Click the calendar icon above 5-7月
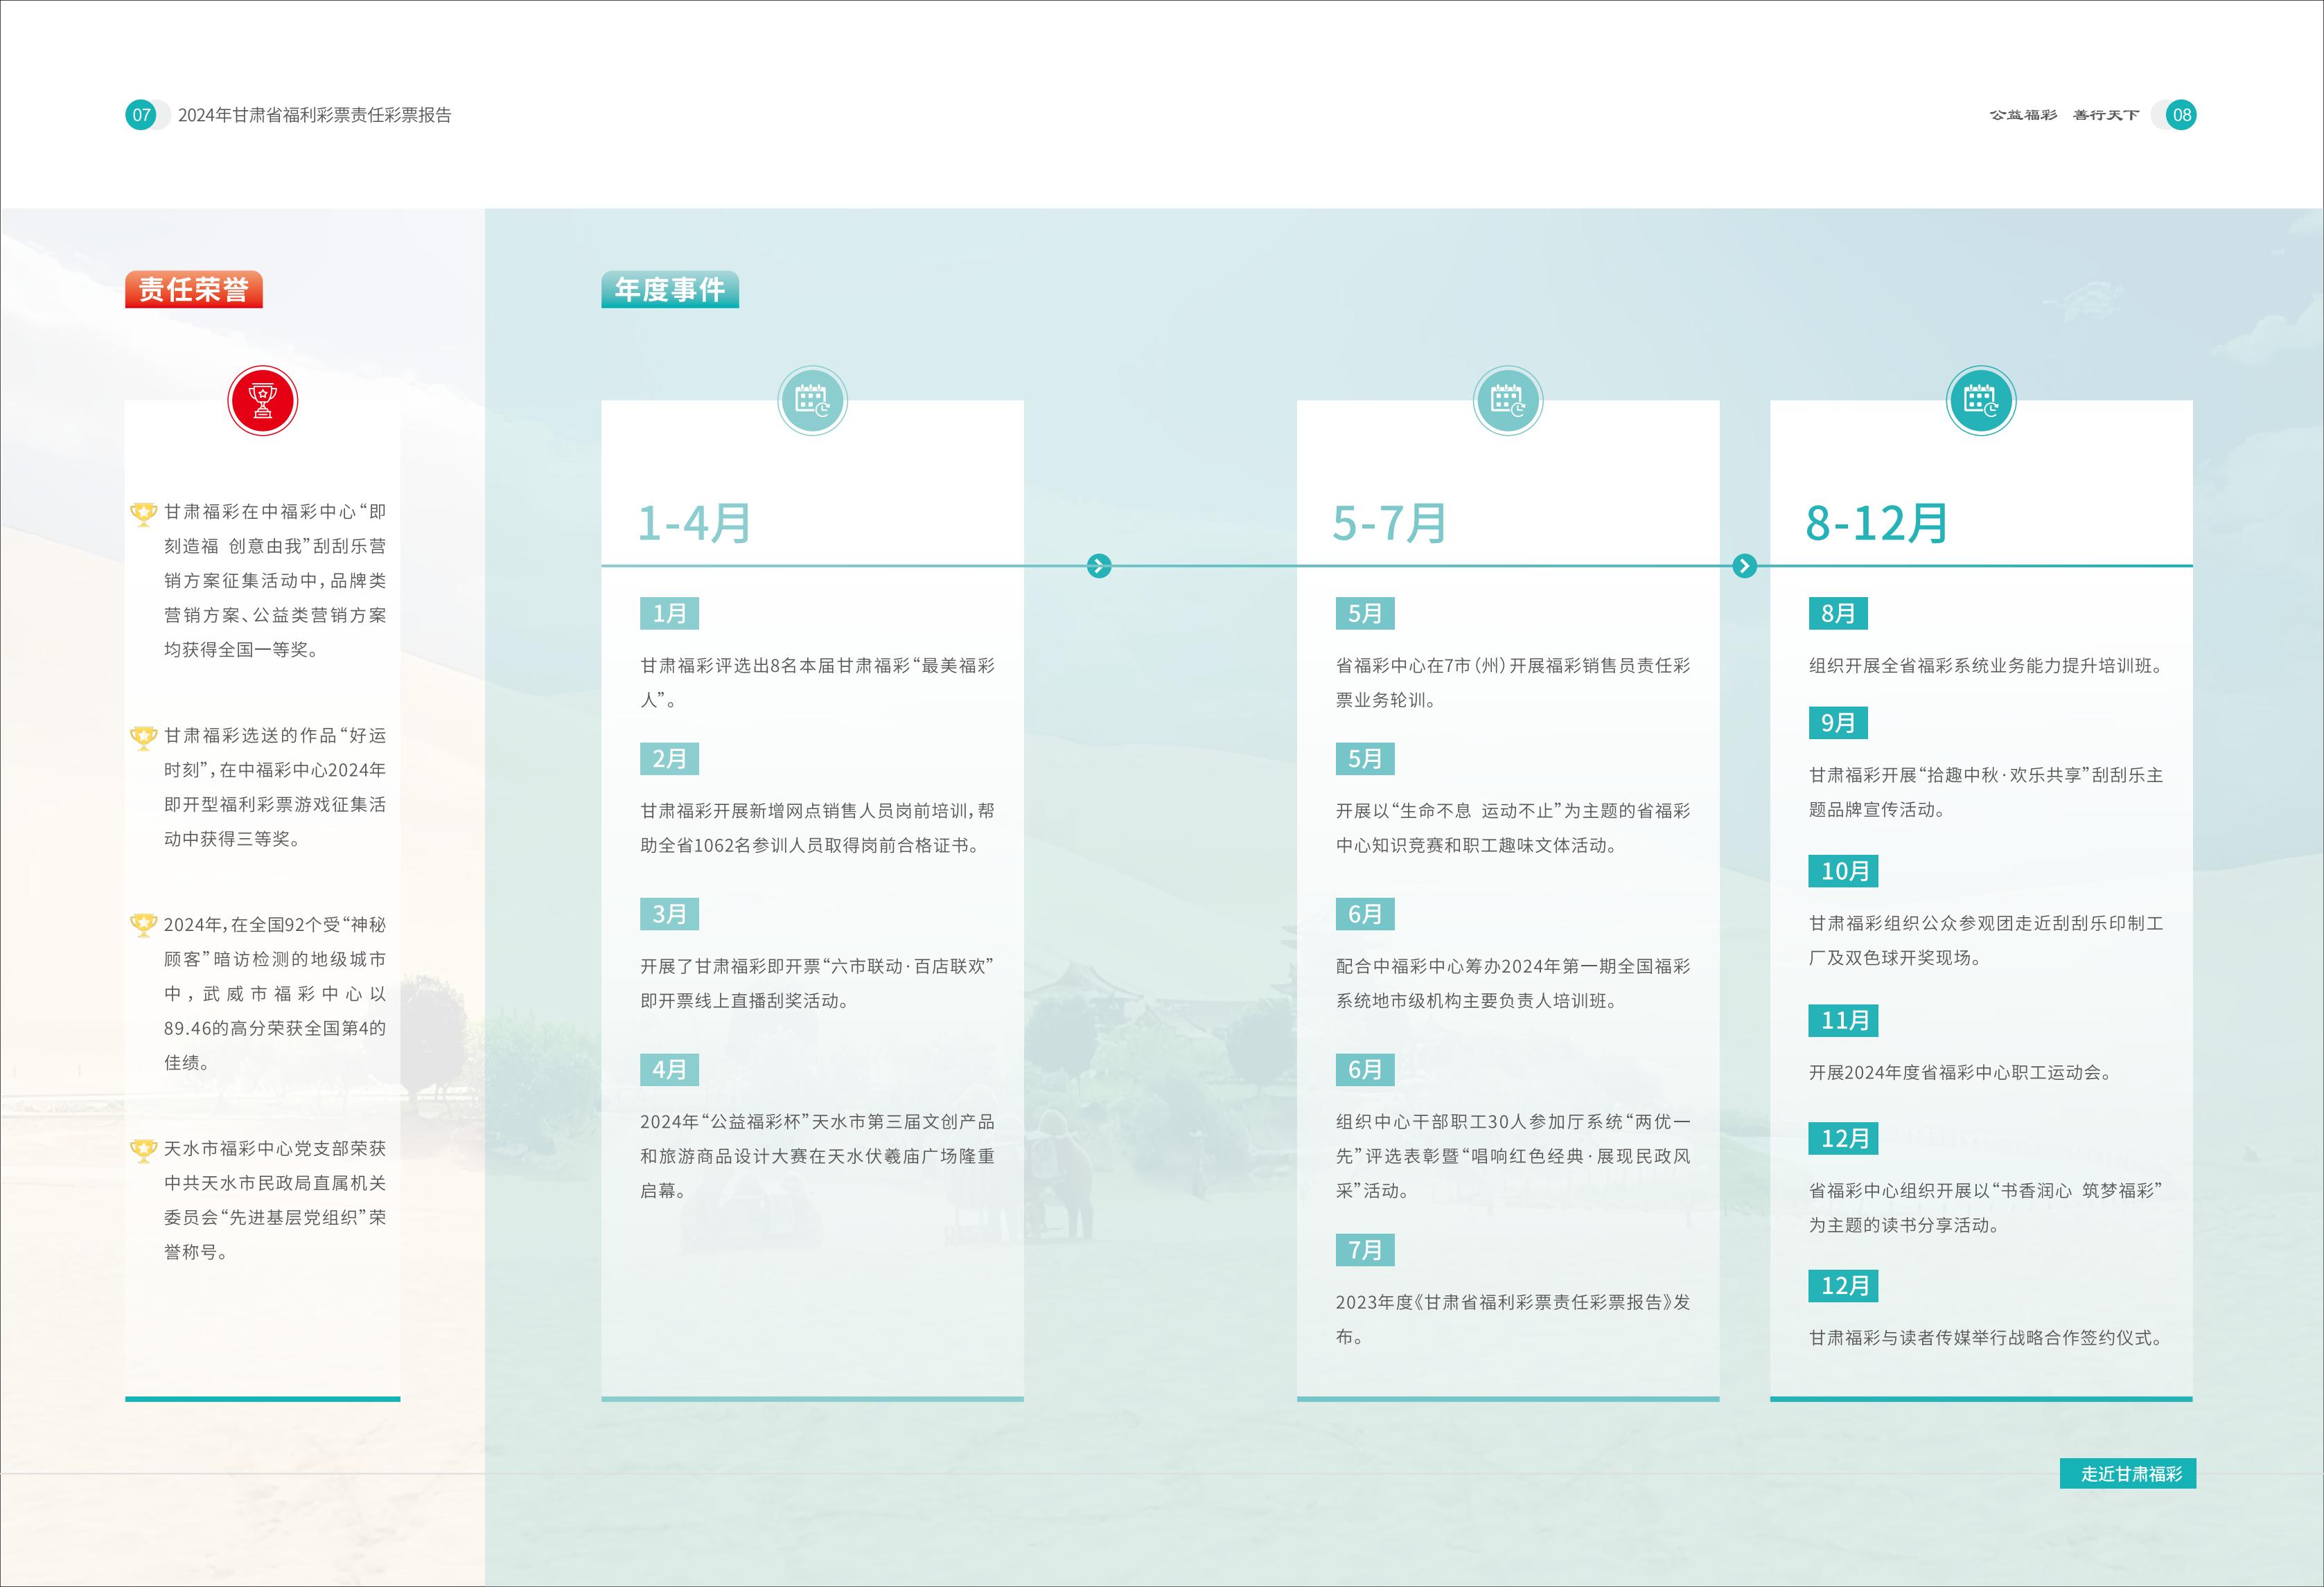2324x1587 pixels. [x=1508, y=401]
